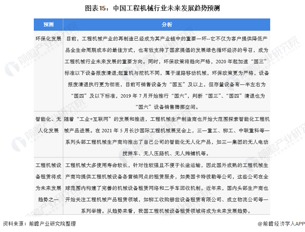This screenshot has width=305, height=232.
Task: Click the 工业+互联网 analysis paragraph
Action: pyautogui.click(x=167, y=136)
